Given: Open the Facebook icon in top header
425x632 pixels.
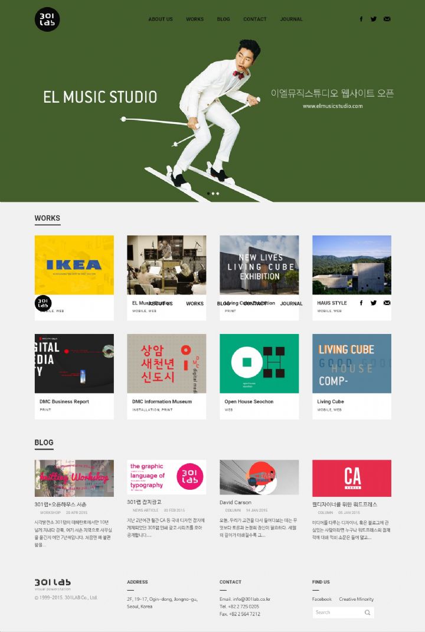Looking at the screenshot, I should 361,19.
